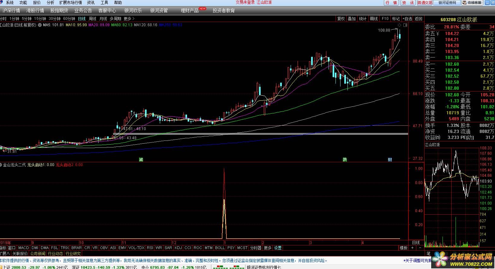495x269 pixels.
Task: Open the 系统 menu
Action: (9, 3)
